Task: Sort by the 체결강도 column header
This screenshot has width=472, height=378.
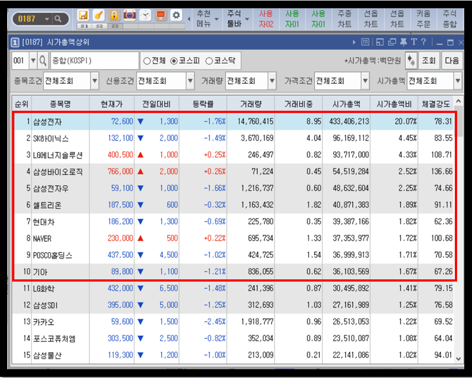Action: pyautogui.click(x=436, y=104)
